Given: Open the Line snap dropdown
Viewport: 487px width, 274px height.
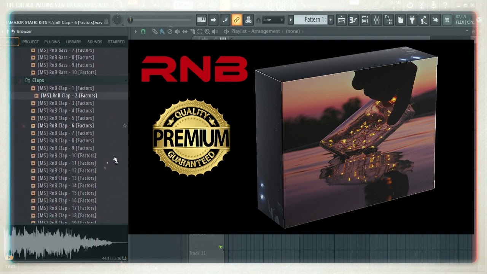Looking at the screenshot, I should tap(273, 20).
